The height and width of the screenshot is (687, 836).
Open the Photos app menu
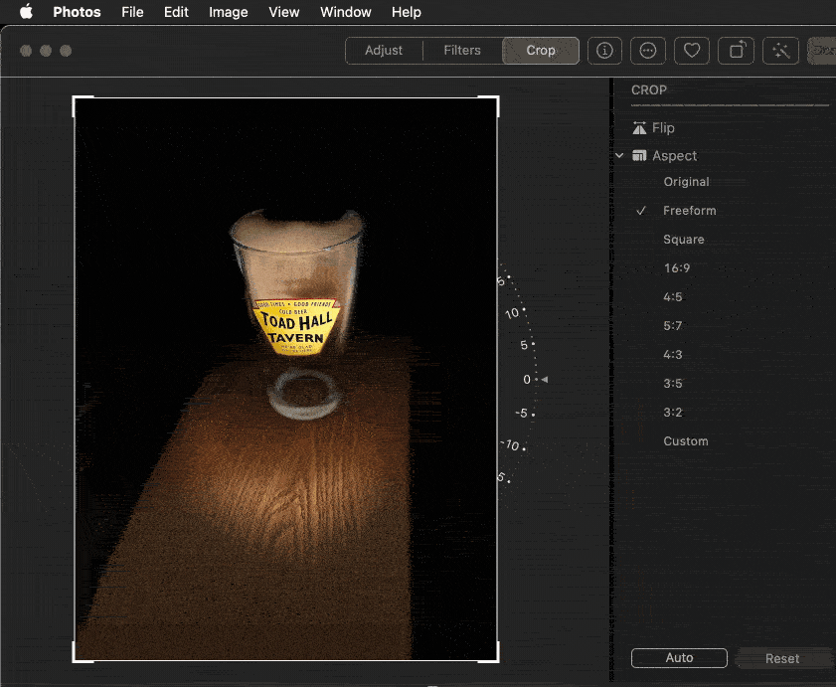pyautogui.click(x=77, y=12)
